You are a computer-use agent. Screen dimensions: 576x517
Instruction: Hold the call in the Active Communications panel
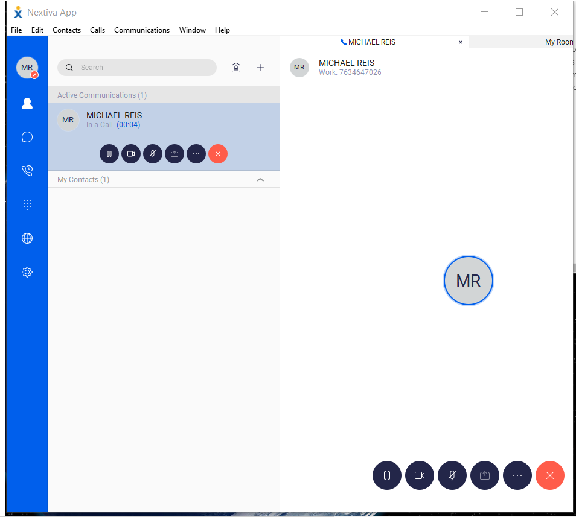coord(109,154)
